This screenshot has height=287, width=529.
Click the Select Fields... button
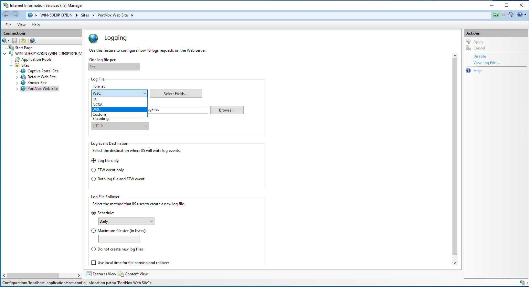[x=176, y=94]
